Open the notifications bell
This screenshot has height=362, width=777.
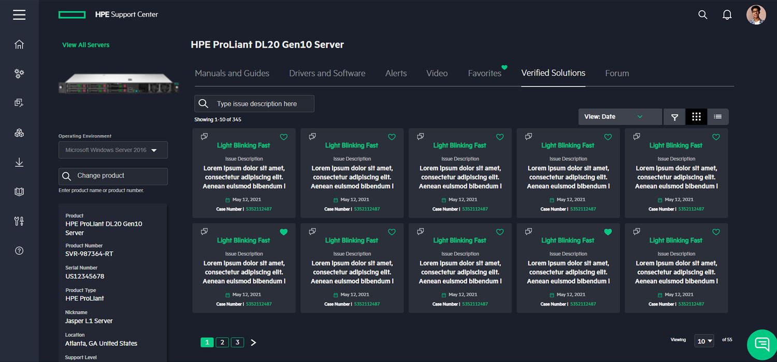727,15
